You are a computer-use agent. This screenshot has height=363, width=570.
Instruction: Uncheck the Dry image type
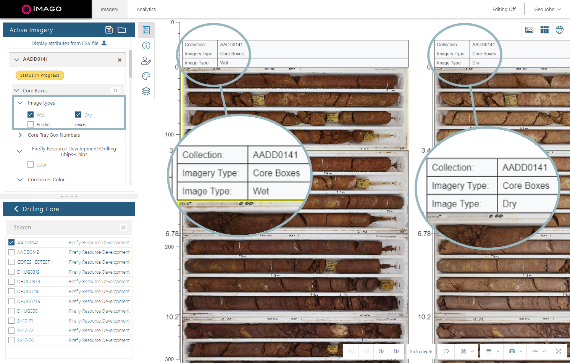[x=78, y=115]
